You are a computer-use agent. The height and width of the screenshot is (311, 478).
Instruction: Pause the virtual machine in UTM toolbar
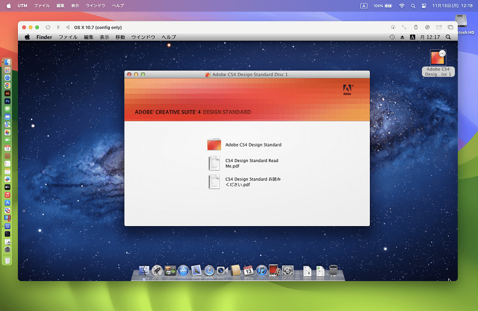coord(58,27)
